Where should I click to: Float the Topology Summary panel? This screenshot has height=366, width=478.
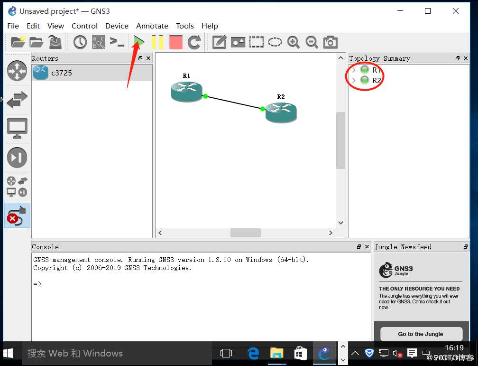tap(457, 58)
